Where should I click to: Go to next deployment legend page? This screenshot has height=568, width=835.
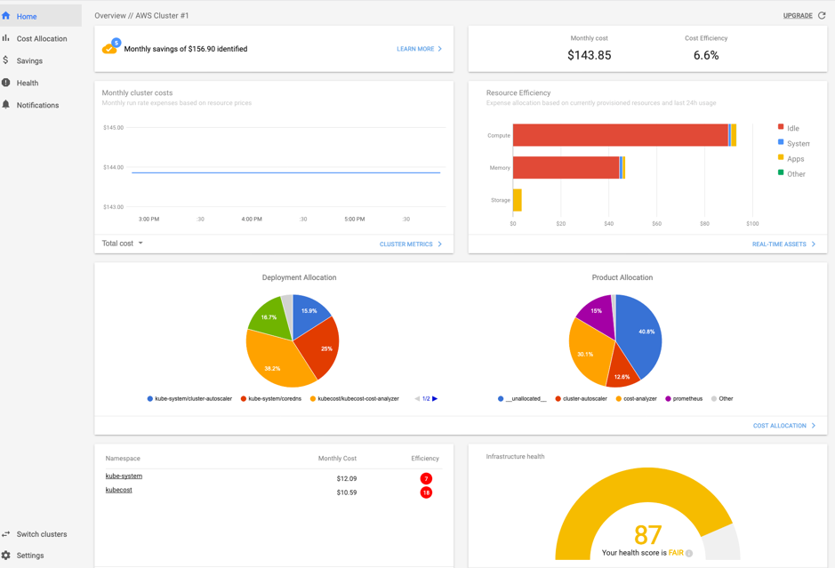point(435,398)
